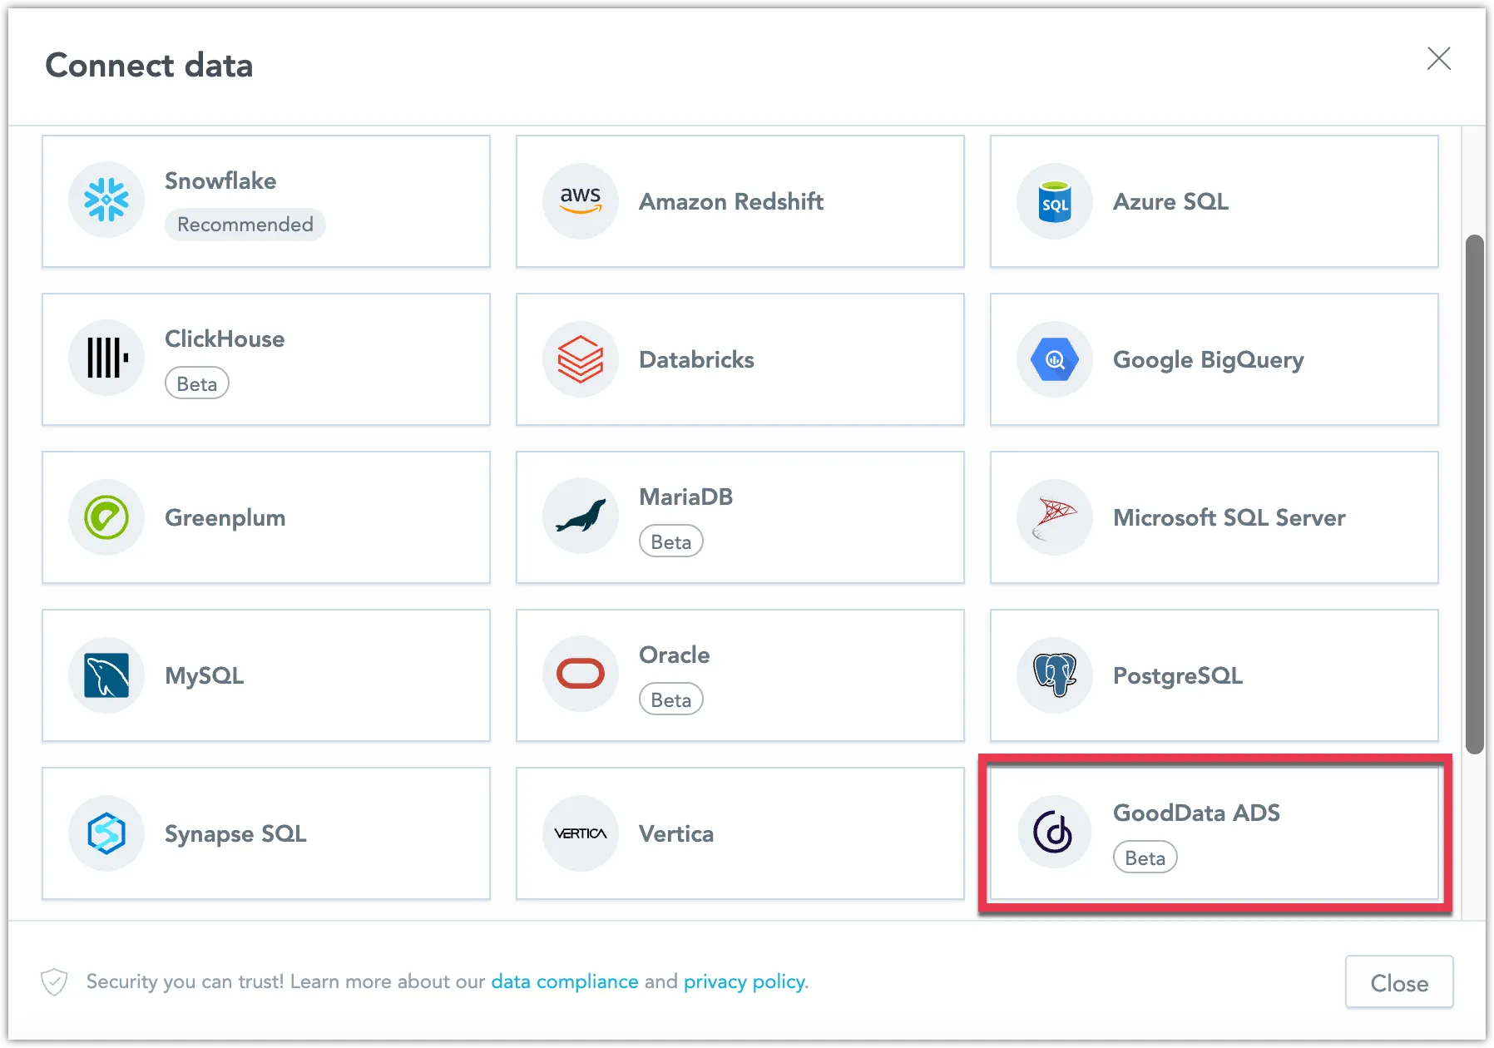The width and height of the screenshot is (1494, 1048).
Task: Select the GoodData ADS connector
Action: click(1214, 833)
